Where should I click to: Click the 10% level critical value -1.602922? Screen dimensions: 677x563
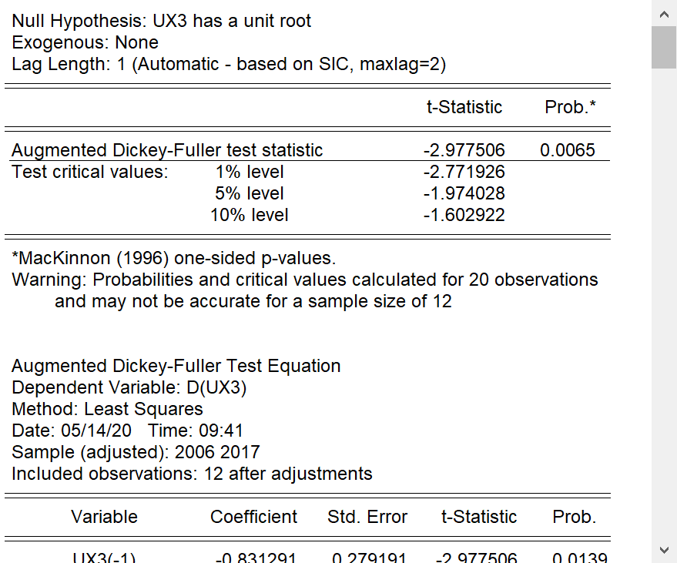(464, 215)
